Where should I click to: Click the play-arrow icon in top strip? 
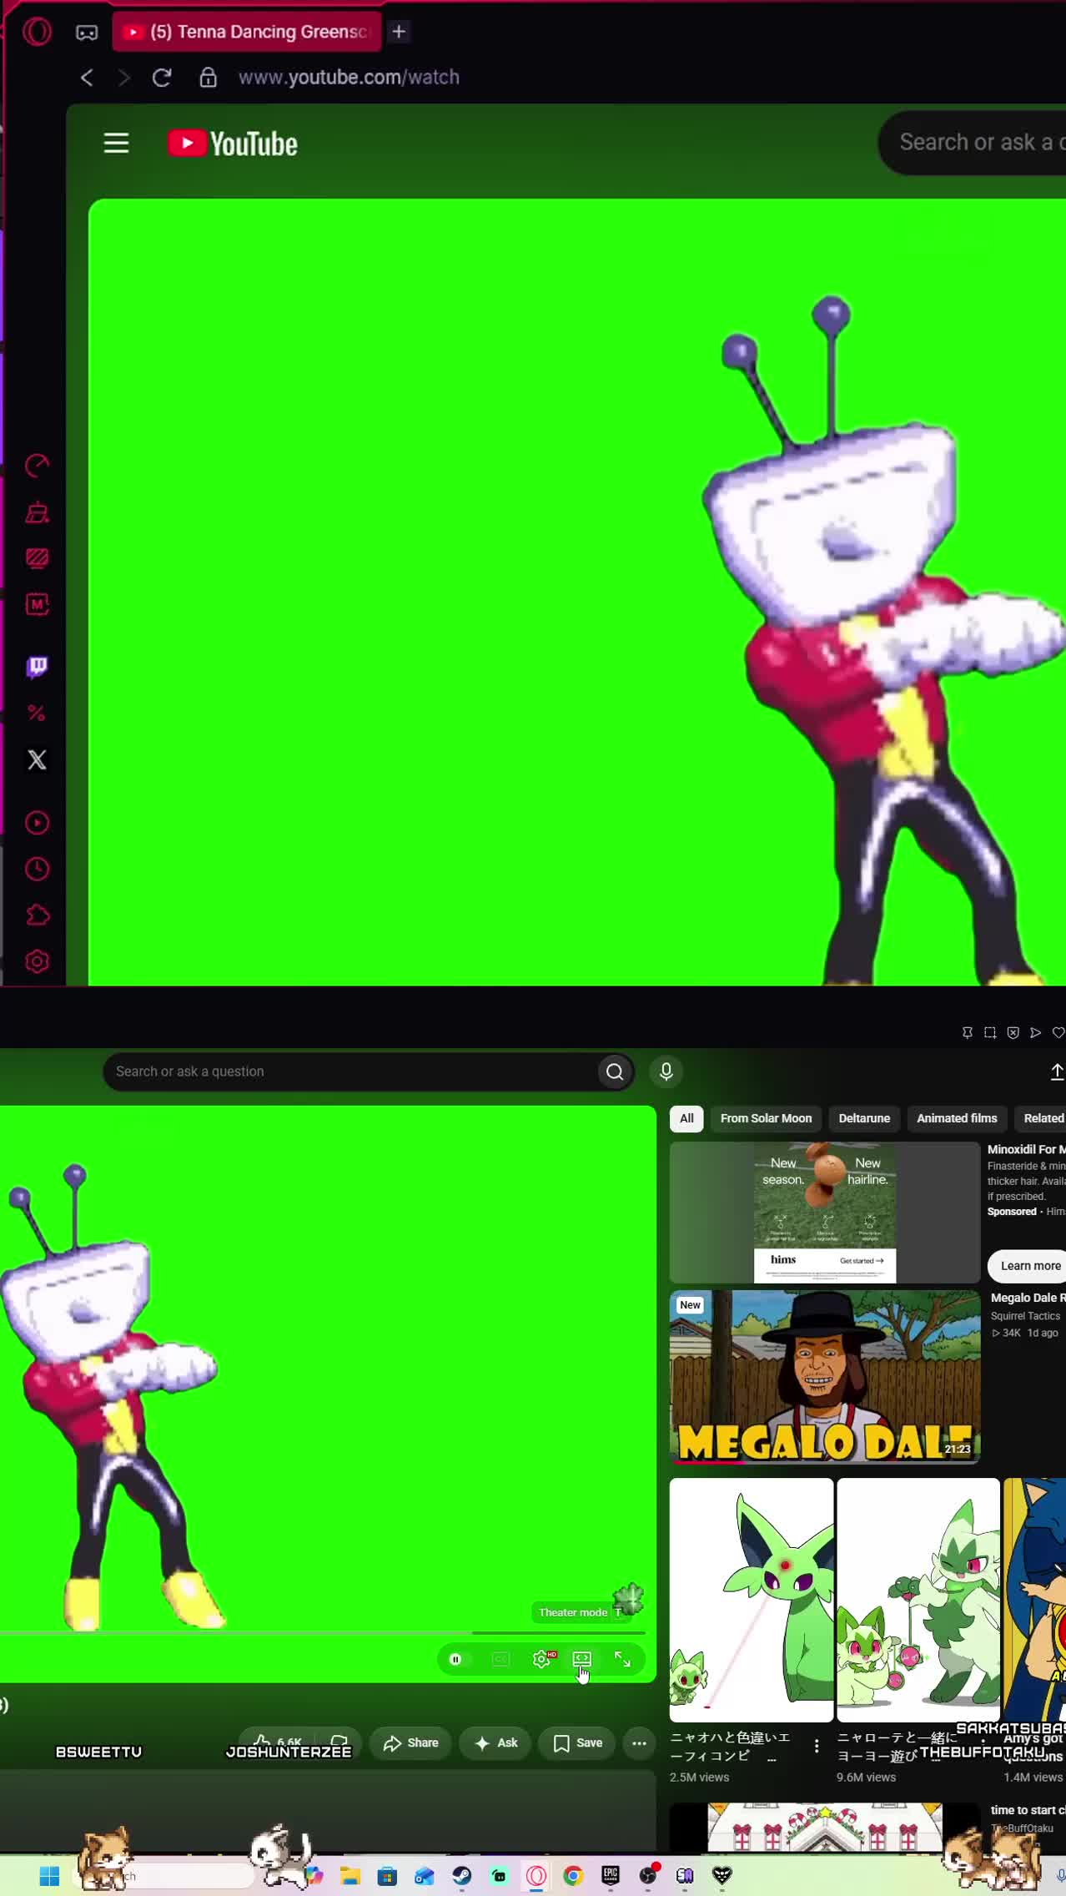coord(1035,1033)
